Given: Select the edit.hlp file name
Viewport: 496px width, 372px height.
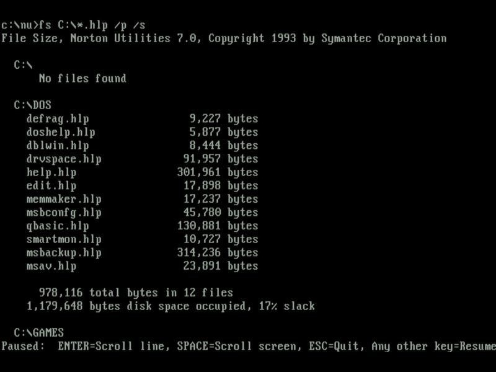Looking at the screenshot, I should point(51,185).
